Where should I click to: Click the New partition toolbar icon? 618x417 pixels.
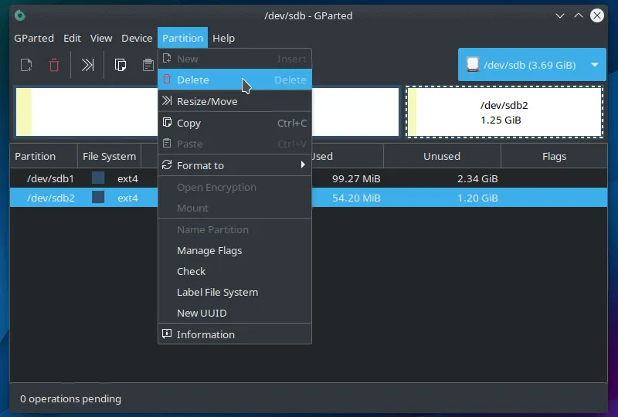coord(26,65)
